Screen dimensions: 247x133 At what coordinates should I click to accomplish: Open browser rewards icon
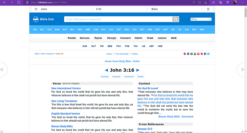(x=228, y=2)
